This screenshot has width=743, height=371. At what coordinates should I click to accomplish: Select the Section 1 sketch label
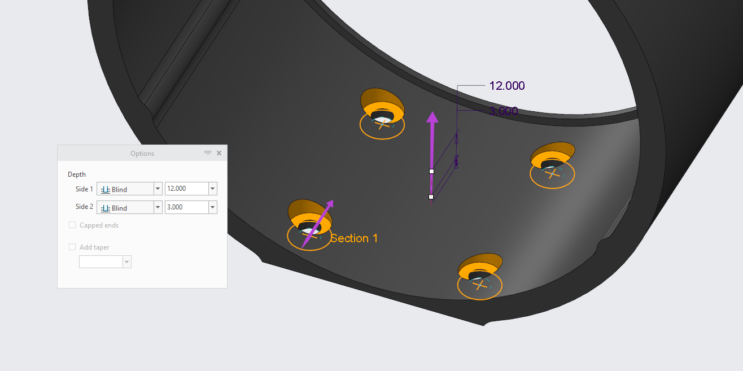pyautogui.click(x=354, y=238)
